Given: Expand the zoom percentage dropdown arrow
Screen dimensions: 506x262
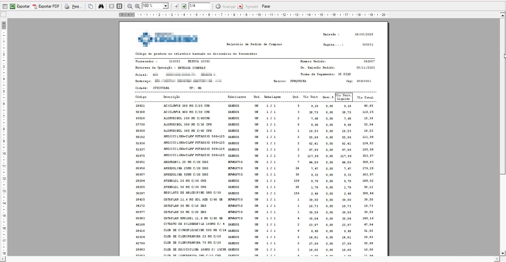Looking at the screenshot, I should 166,6.
